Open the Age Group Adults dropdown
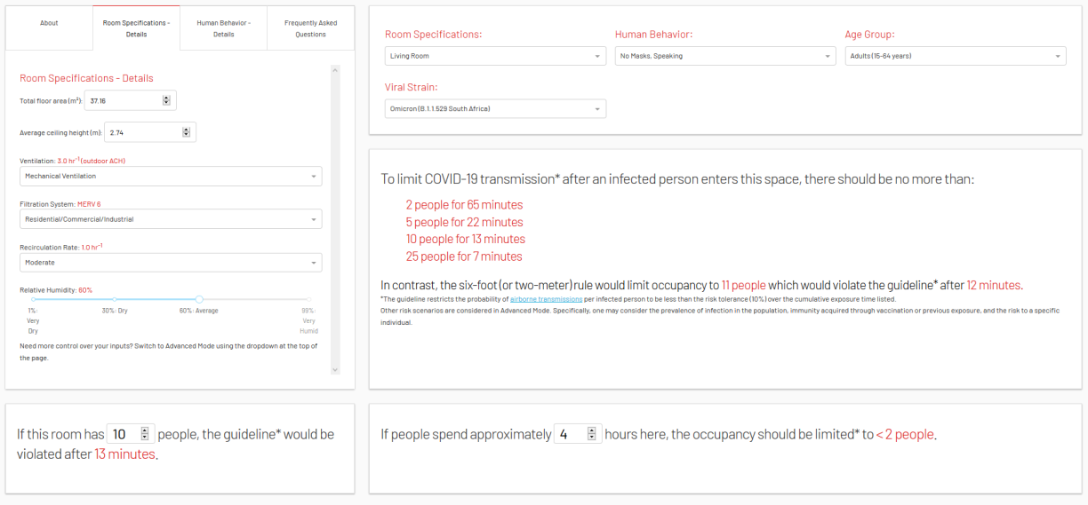 pyautogui.click(x=955, y=56)
